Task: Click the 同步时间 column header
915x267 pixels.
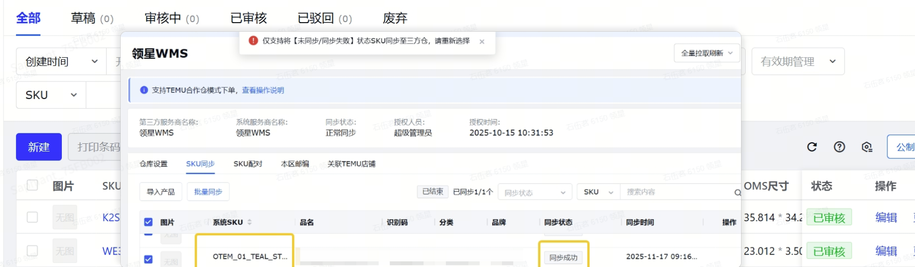Action: pos(640,222)
